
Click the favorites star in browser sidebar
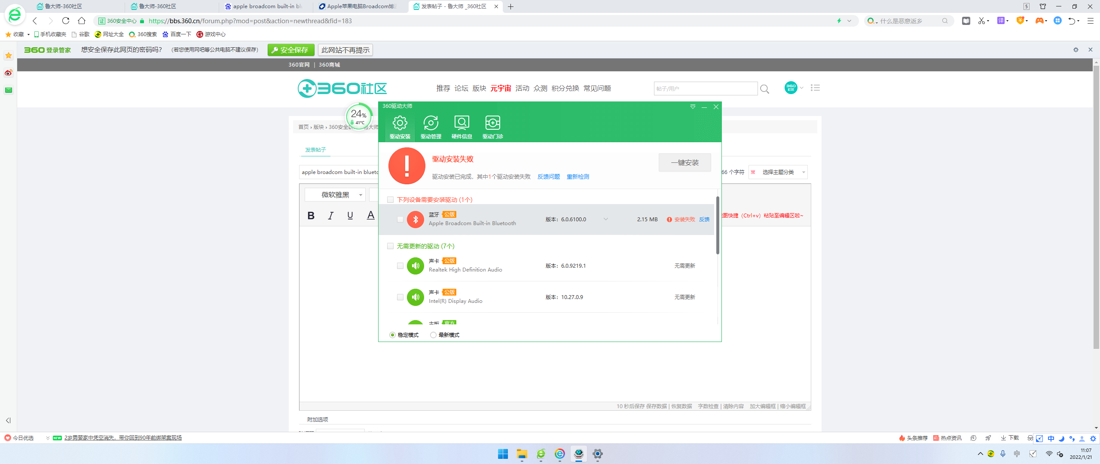click(8, 55)
